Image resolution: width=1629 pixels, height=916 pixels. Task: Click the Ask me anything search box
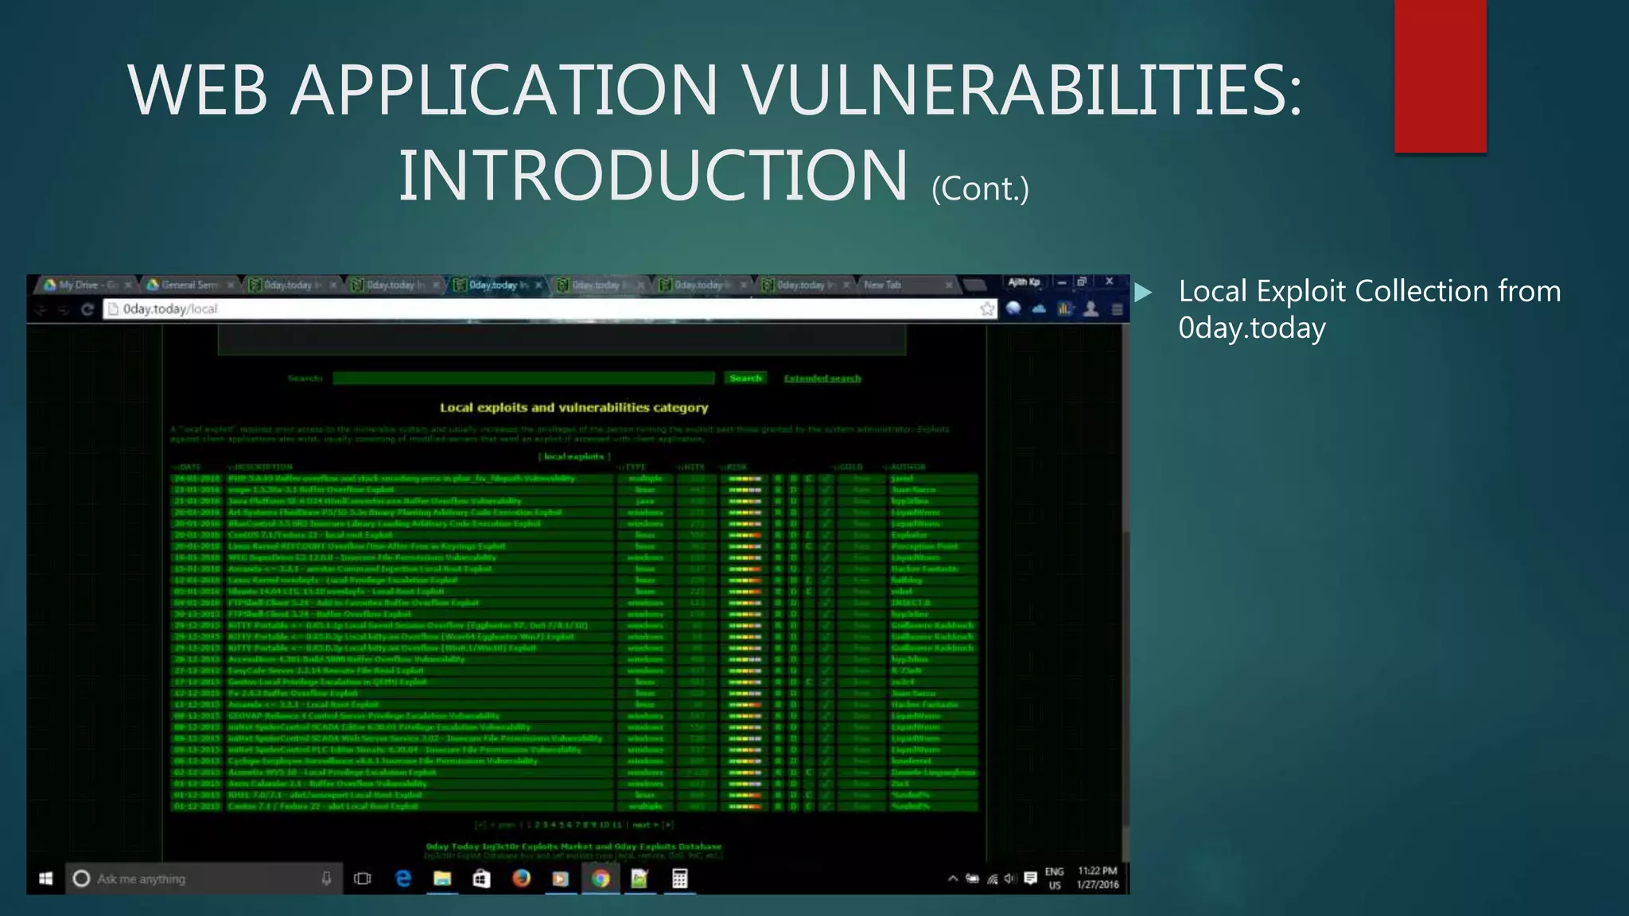204,879
